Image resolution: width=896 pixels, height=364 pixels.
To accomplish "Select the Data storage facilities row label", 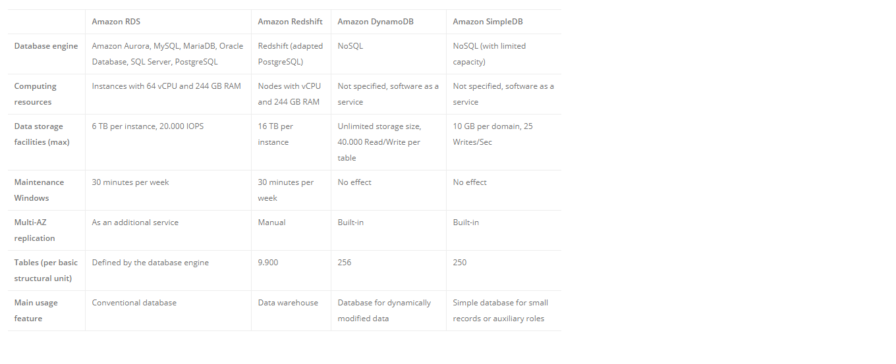I will (42, 134).
